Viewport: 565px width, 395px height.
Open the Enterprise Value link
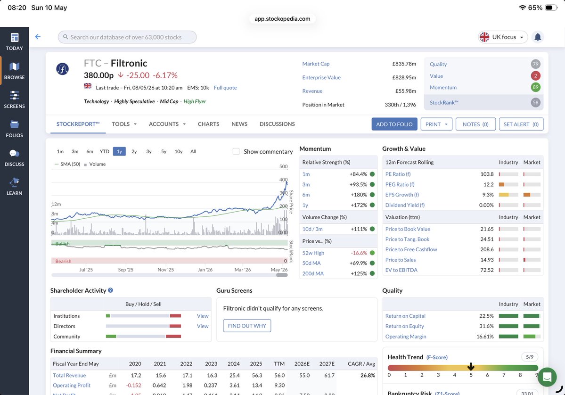(x=321, y=77)
